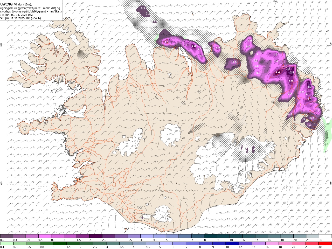
Task: Click the '3.5' tick label in the snow legend
Action: (129, 240)
